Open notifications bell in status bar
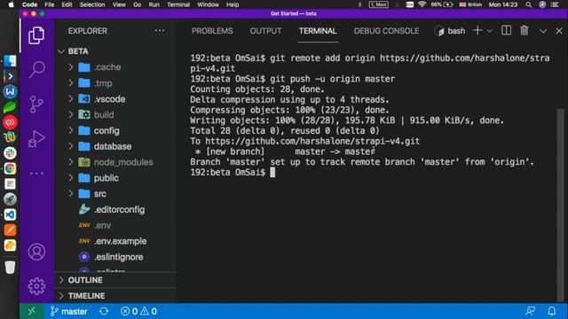 [552, 311]
